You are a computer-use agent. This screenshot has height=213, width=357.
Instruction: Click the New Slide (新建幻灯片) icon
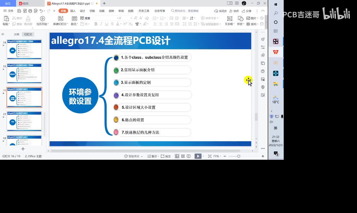(x=61, y=19)
